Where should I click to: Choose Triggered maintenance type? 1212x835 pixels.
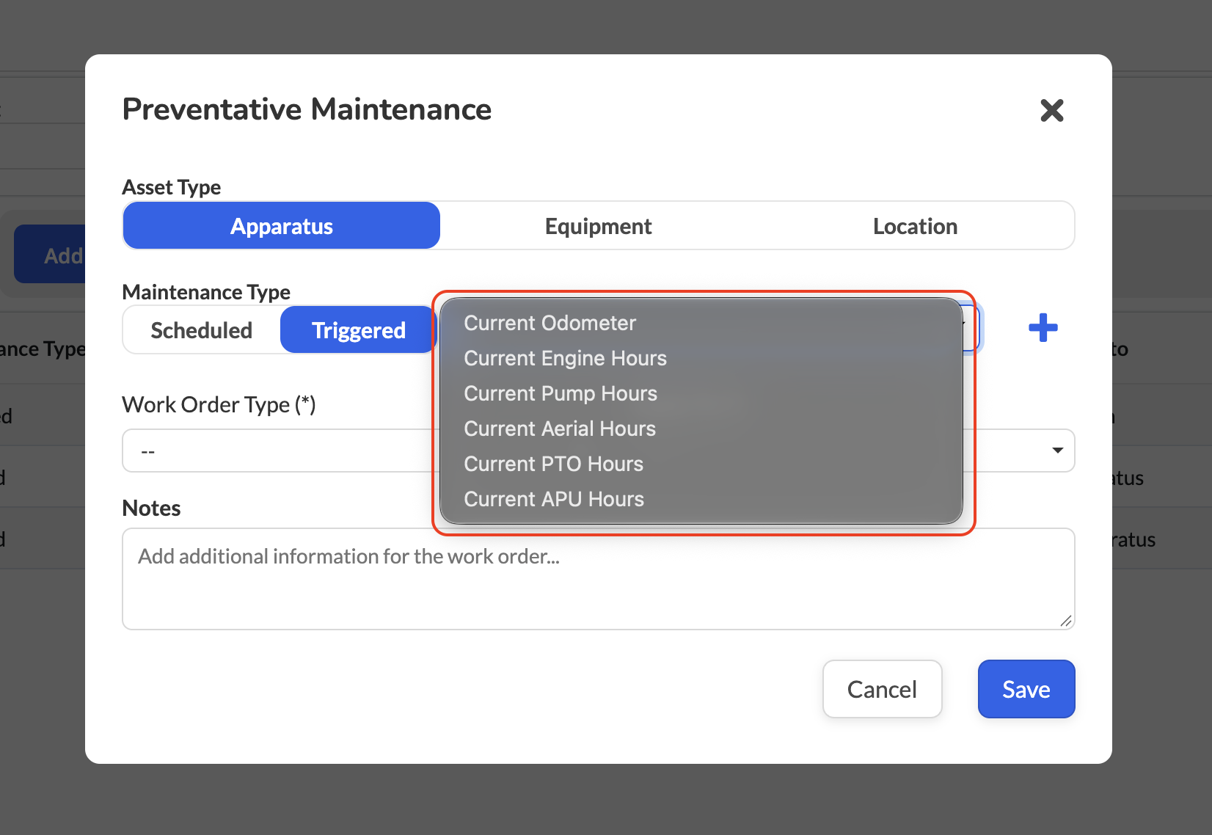[358, 330]
